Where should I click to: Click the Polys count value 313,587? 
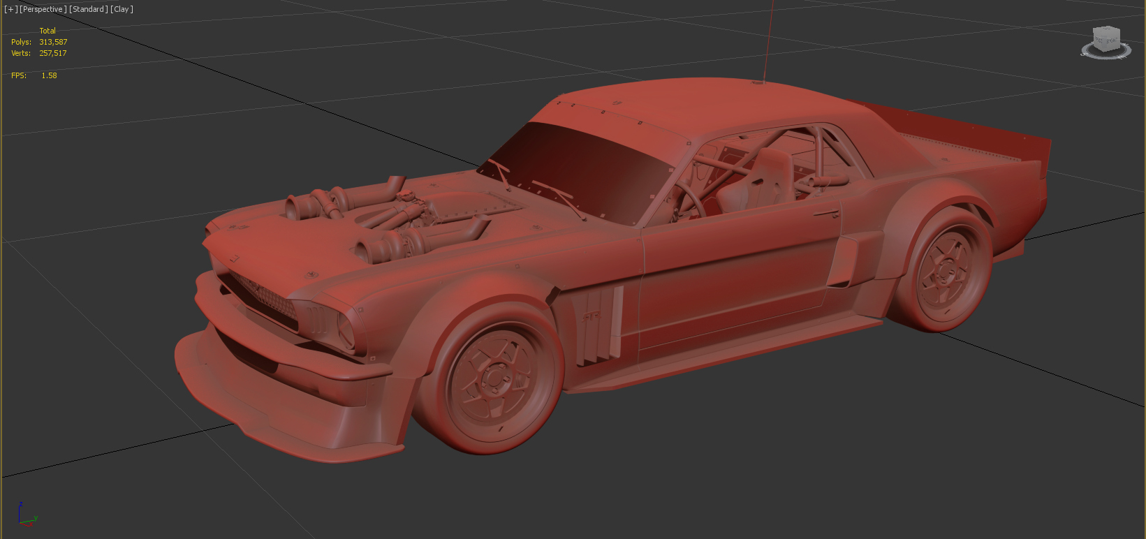53,42
